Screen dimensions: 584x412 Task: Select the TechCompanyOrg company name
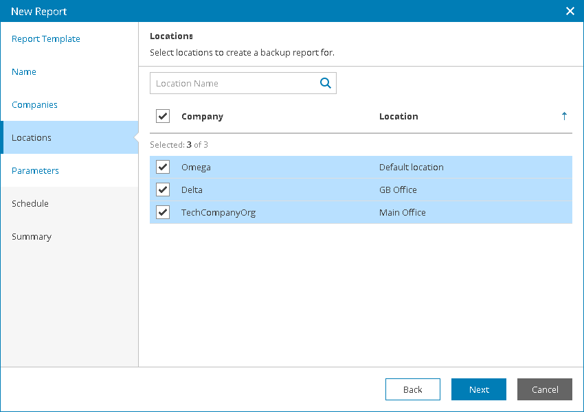[x=218, y=212]
